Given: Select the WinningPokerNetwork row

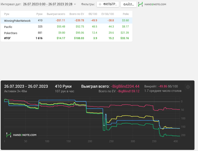Looking at the screenshot, I should [66, 20].
